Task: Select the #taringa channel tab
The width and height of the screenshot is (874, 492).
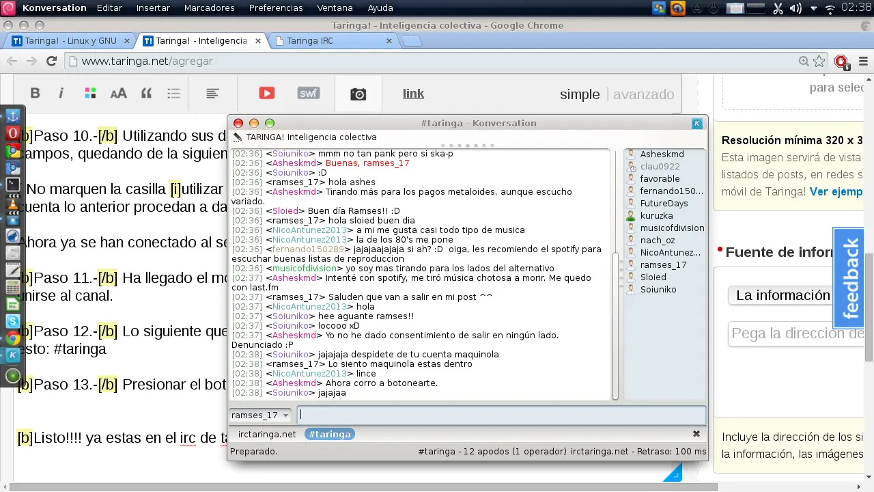Action: 330,434
